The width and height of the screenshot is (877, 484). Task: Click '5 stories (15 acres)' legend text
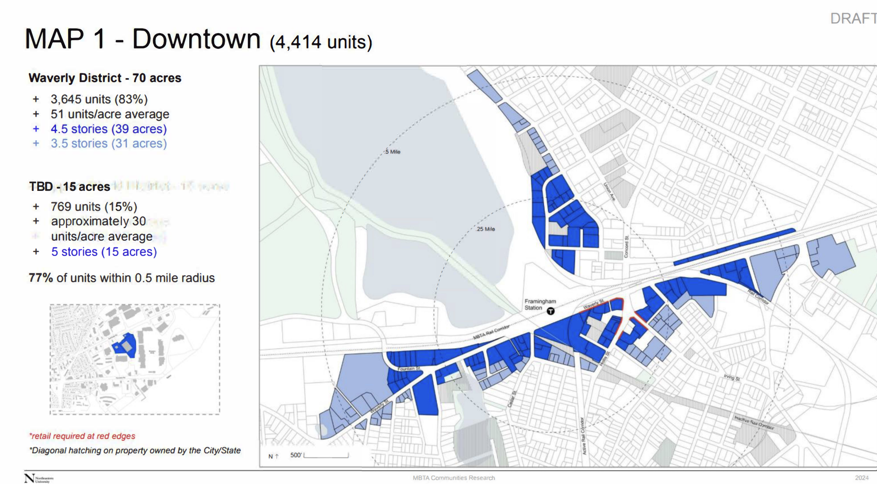click(x=104, y=252)
